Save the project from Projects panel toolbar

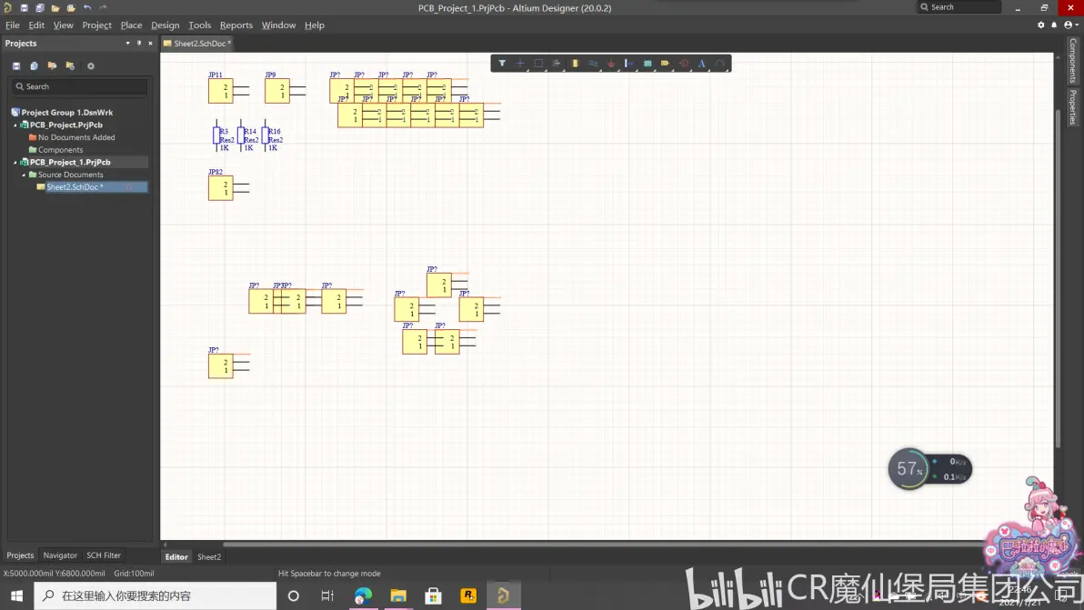tap(15, 65)
